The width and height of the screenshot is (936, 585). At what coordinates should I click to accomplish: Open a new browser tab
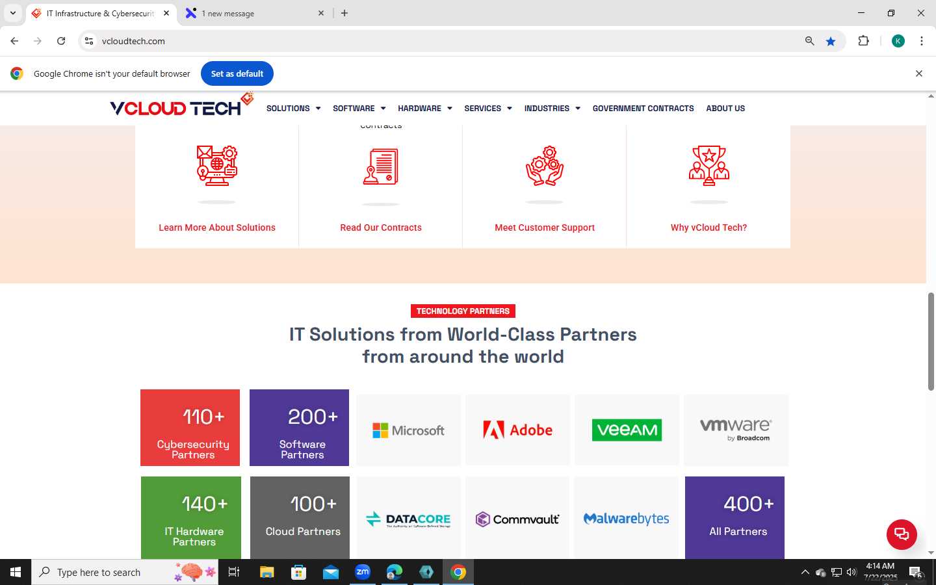[344, 13]
